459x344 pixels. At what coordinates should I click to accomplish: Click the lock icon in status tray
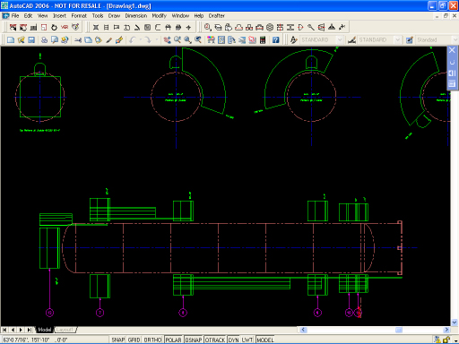[446, 340]
